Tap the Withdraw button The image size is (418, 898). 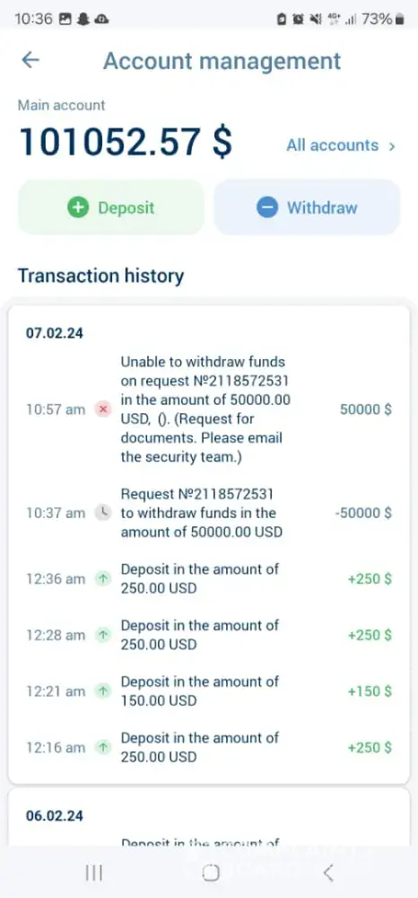point(307,207)
